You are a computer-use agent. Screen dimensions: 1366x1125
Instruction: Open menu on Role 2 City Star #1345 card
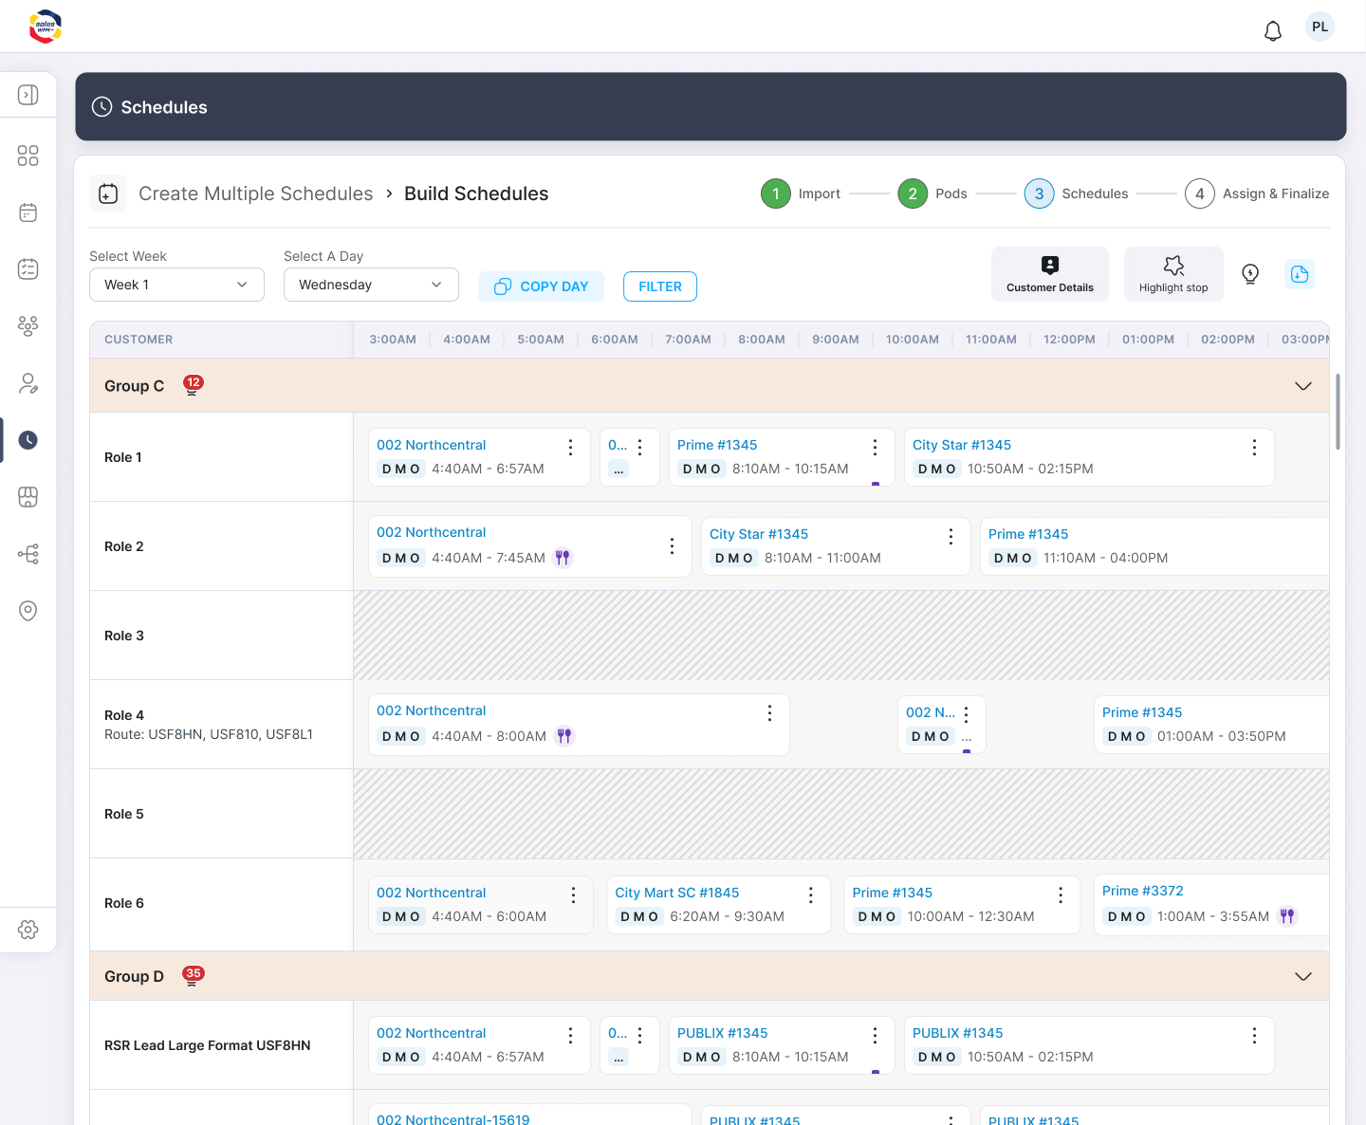pyautogui.click(x=951, y=536)
